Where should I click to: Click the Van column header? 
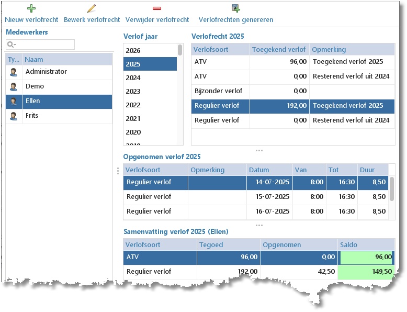pyautogui.click(x=309, y=170)
